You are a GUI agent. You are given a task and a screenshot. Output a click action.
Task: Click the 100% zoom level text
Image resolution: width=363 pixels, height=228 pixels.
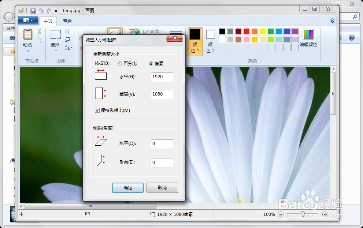click(269, 214)
